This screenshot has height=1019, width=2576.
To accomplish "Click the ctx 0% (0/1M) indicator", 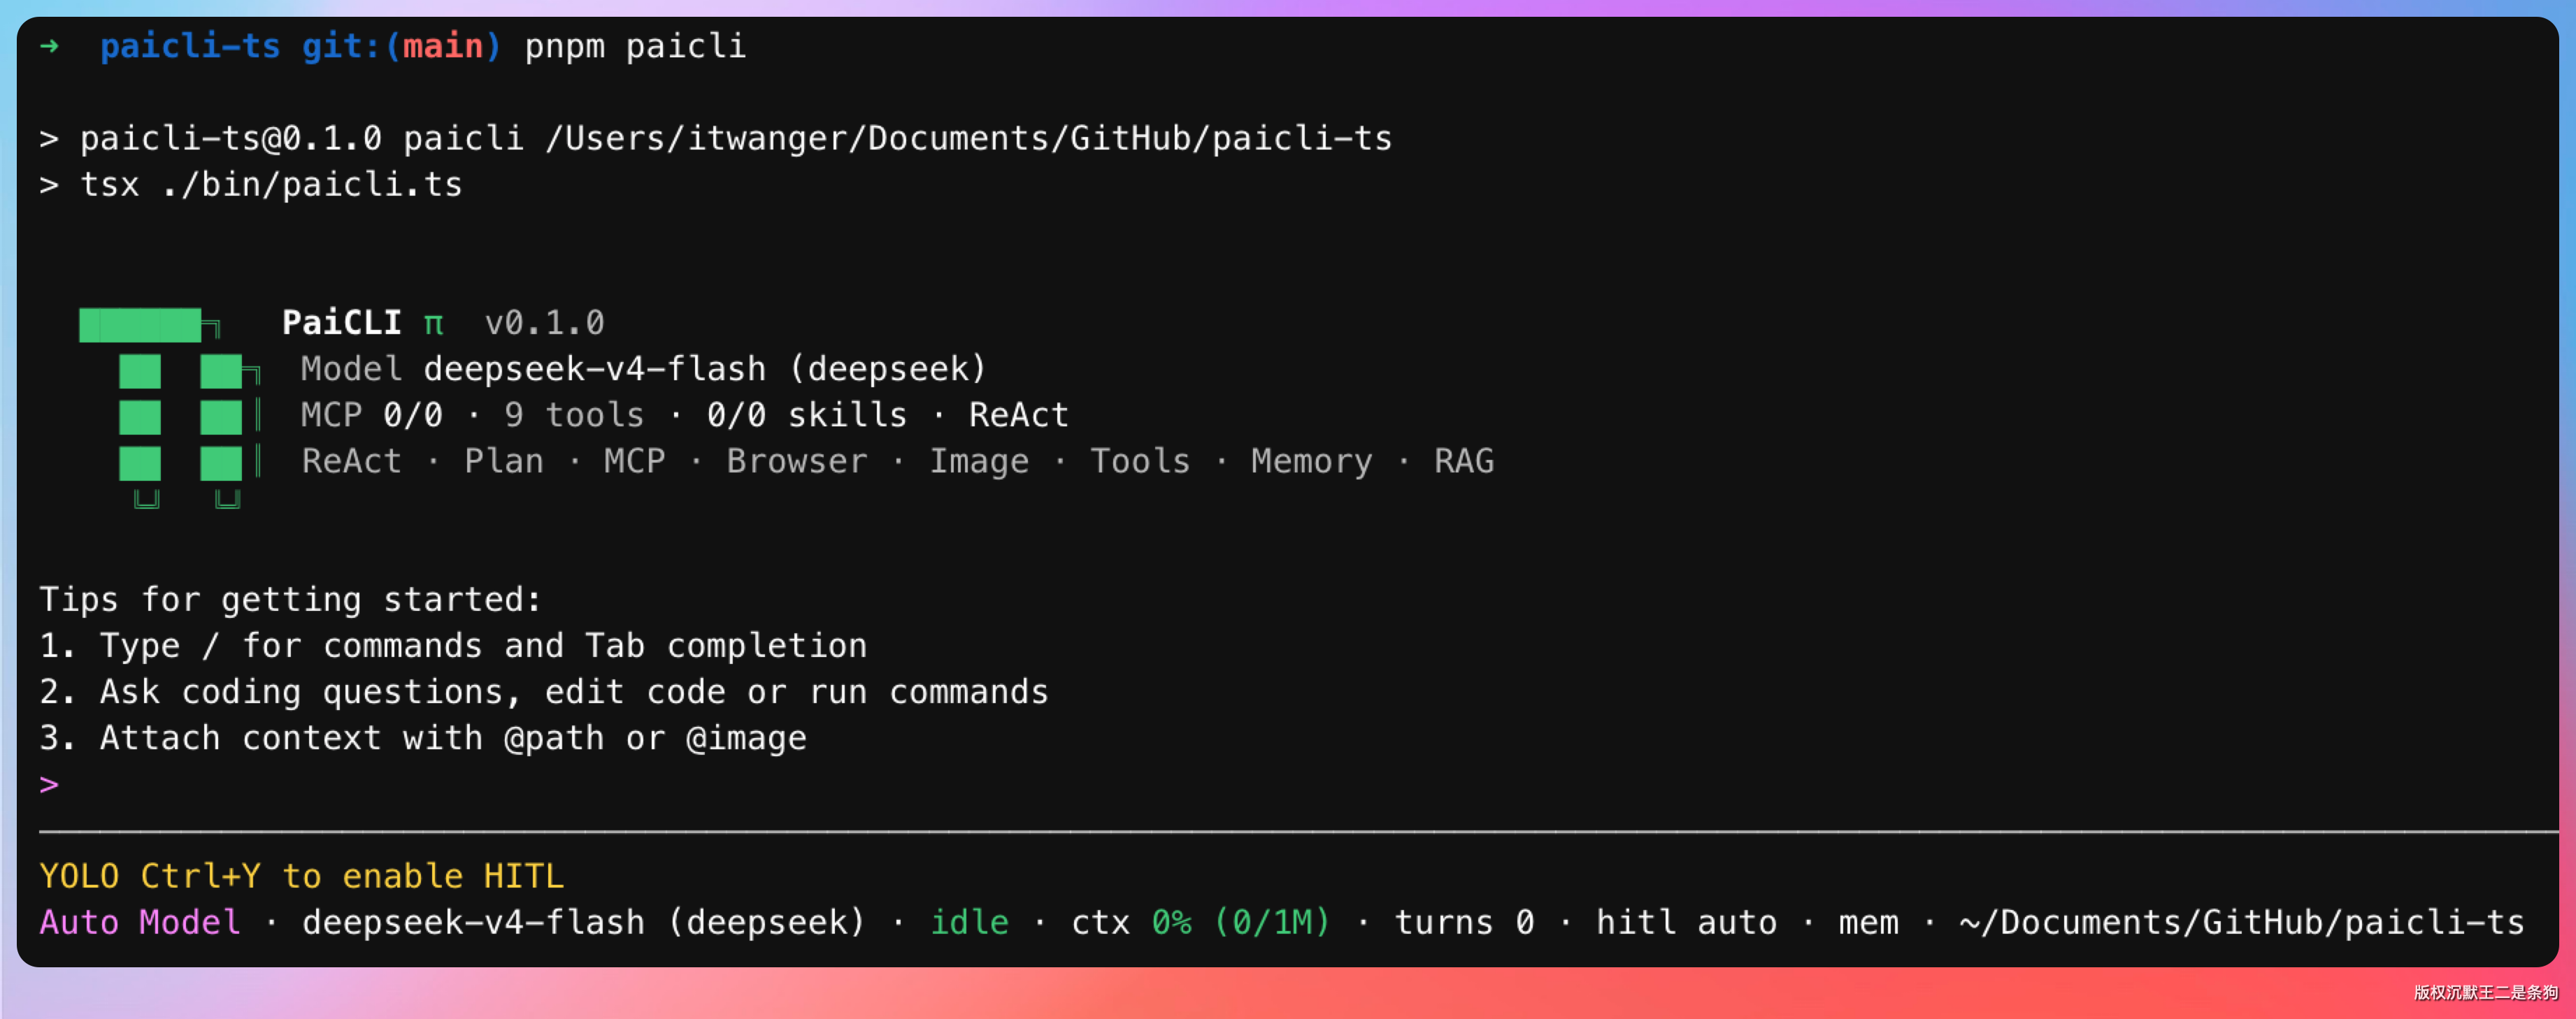I will [1200, 922].
